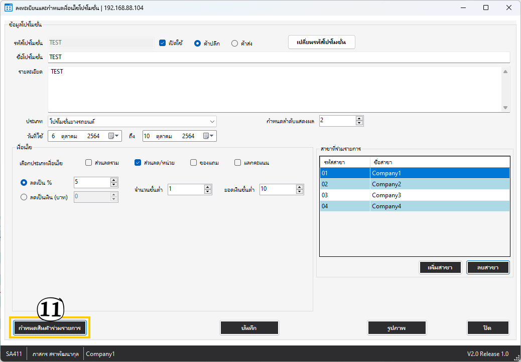Click the เปลี่ยนรหัสโปรโมชั่น button
The image size is (521, 362).
[x=322, y=43]
